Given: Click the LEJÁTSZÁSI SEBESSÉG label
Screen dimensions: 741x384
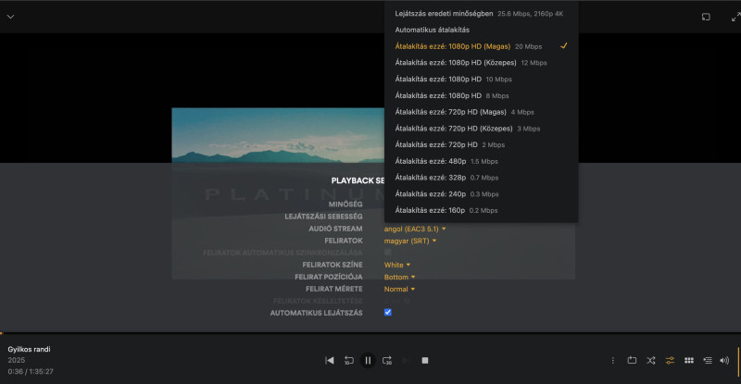Looking at the screenshot, I should click(323, 217).
